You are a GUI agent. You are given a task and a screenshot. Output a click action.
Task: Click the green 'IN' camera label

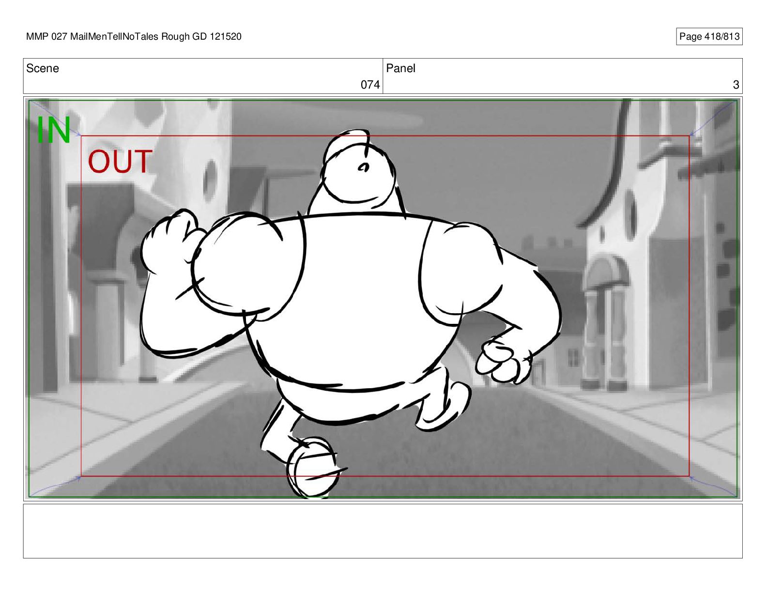click(x=53, y=130)
